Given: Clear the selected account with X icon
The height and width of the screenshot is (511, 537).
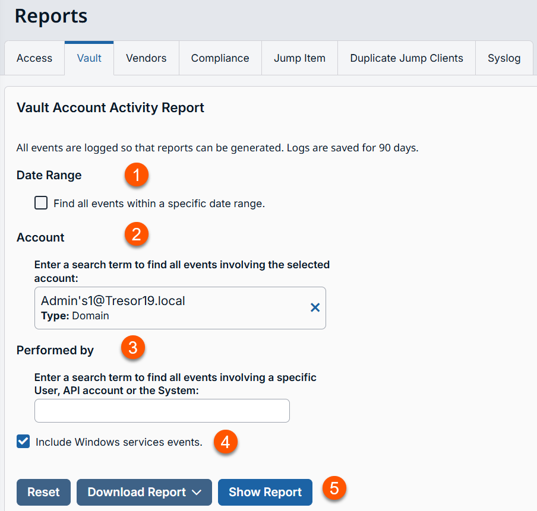Looking at the screenshot, I should 315,307.
